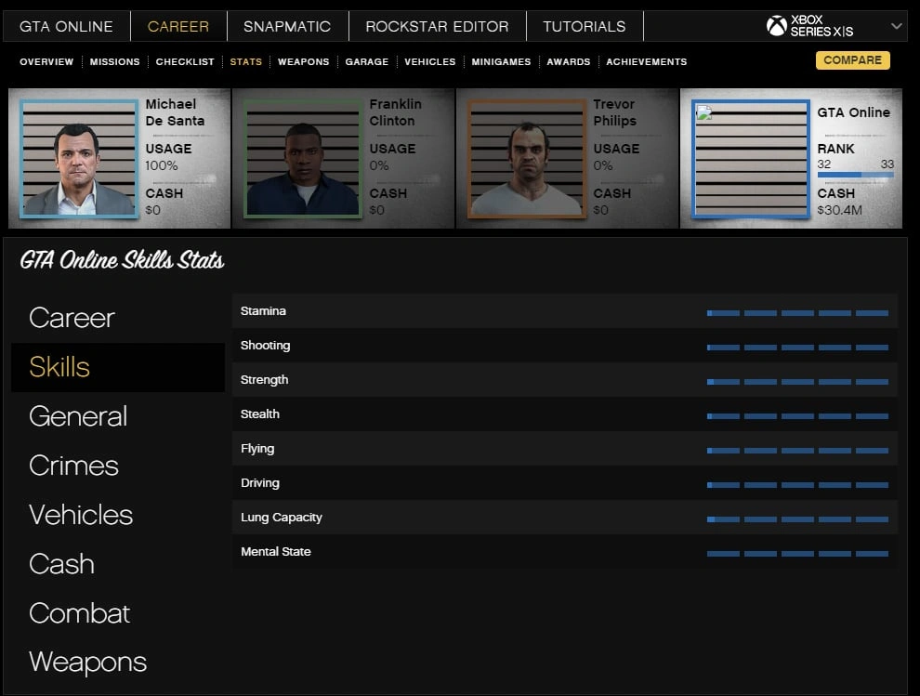Switch to the TUTORIALS tab

(x=585, y=26)
